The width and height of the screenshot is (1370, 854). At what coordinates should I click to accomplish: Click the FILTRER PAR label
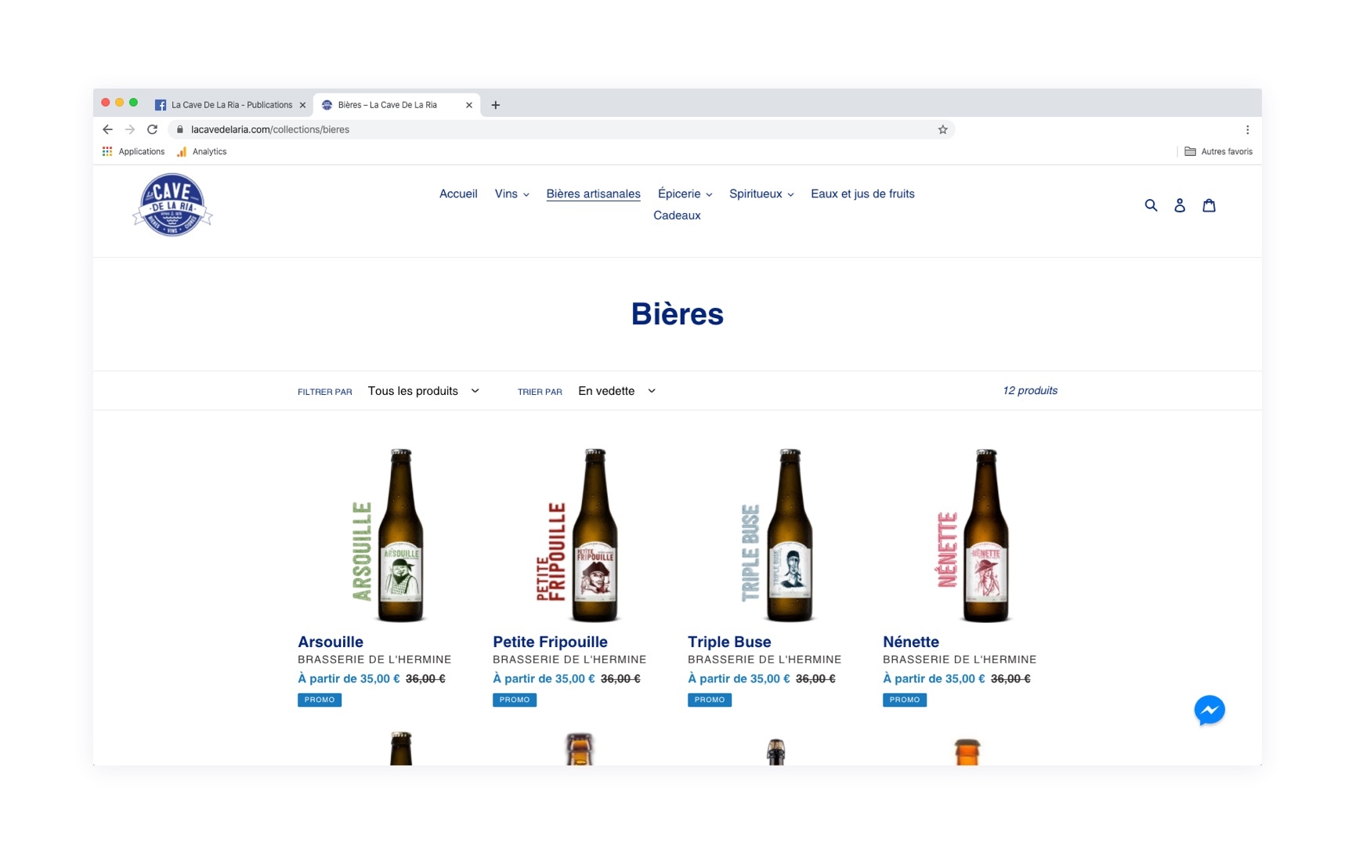pyautogui.click(x=325, y=392)
